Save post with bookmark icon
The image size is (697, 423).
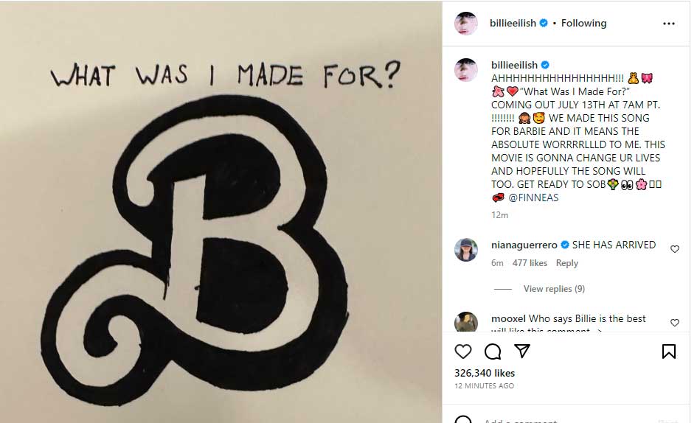tap(669, 352)
